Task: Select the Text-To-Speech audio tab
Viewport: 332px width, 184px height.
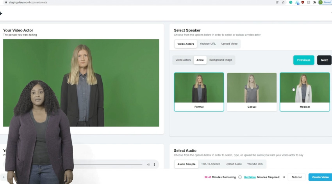Action: (211, 164)
